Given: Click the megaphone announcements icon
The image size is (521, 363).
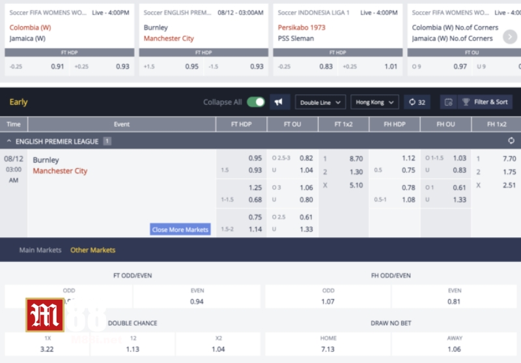Looking at the screenshot, I should [279, 102].
